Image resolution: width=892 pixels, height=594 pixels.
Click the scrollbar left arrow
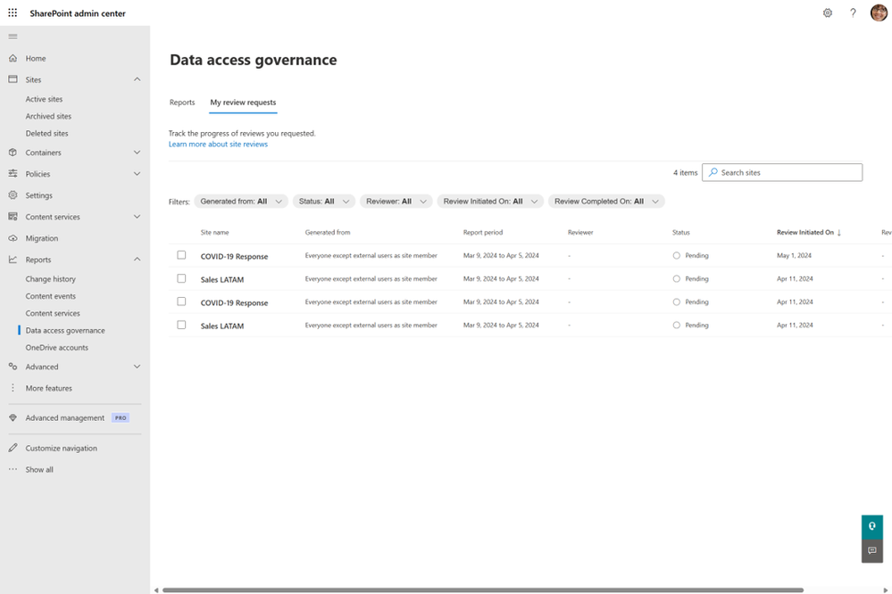(156, 590)
